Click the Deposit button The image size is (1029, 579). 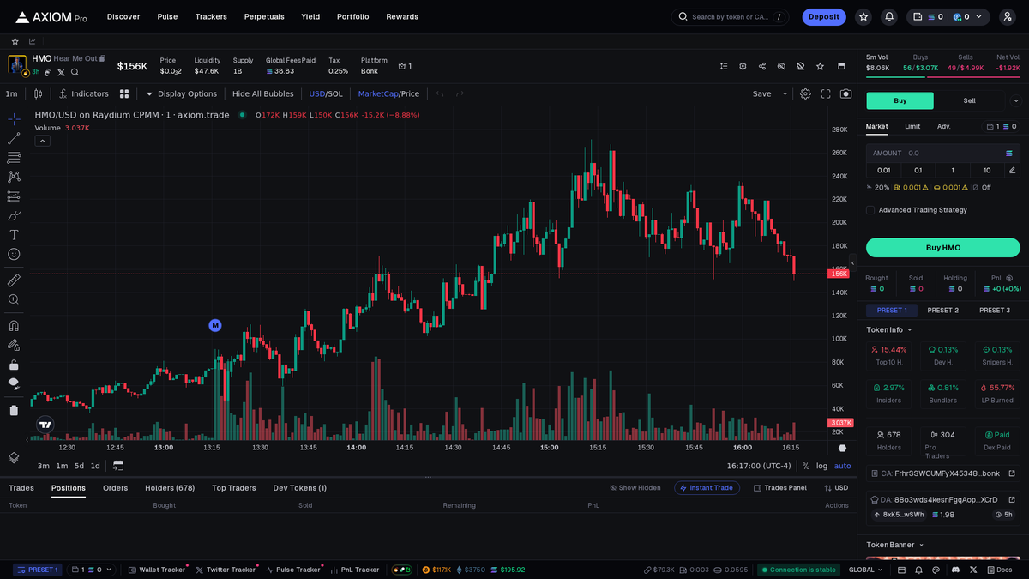[x=824, y=16]
